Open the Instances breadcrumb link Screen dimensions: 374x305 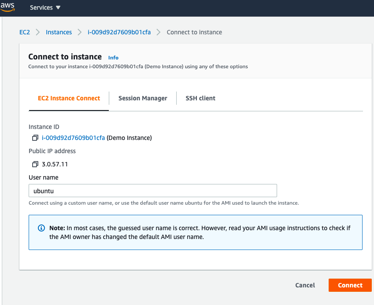coord(59,32)
